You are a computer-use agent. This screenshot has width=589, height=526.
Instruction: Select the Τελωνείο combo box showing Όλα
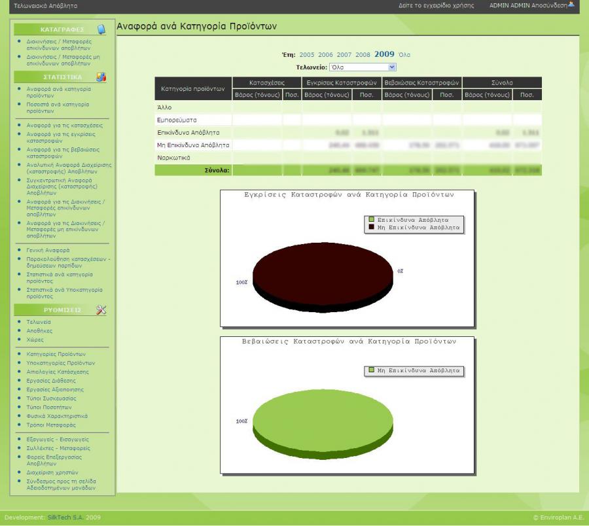click(x=363, y=67)
